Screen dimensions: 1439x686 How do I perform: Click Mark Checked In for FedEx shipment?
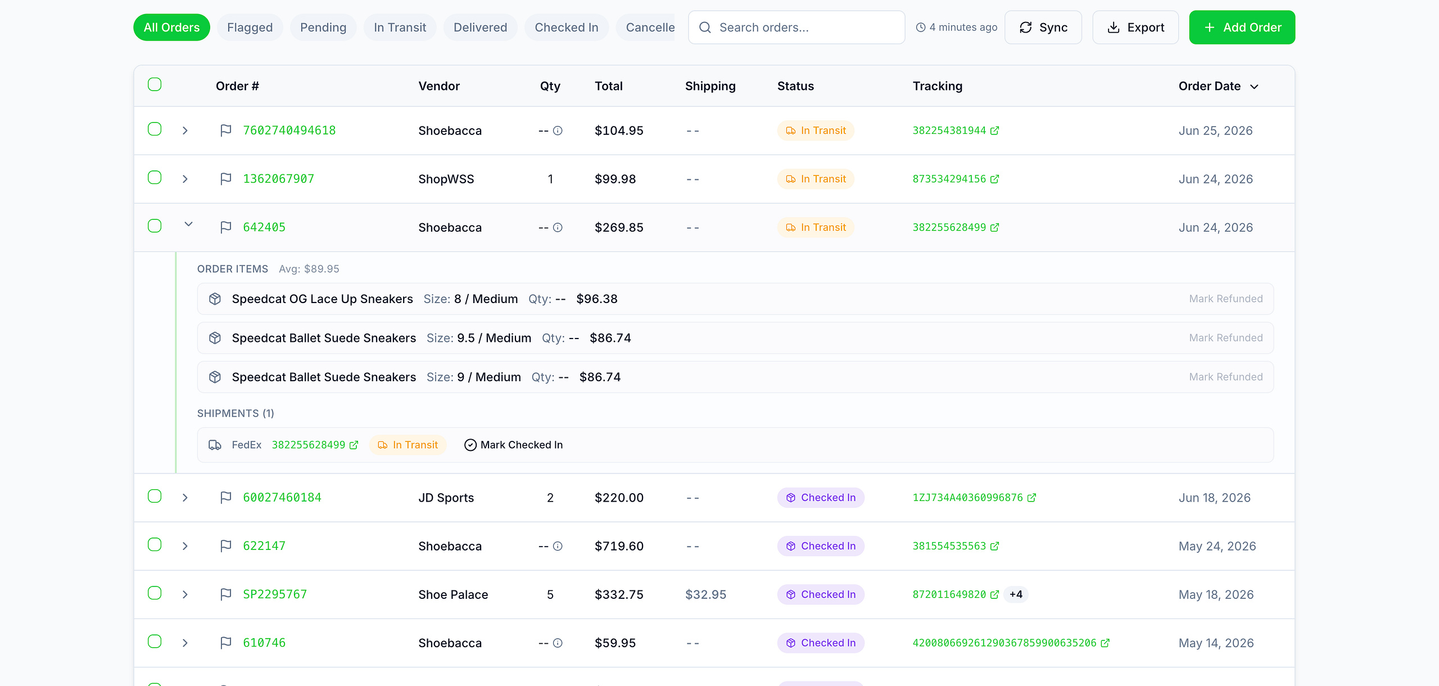(x=513, y=445)
